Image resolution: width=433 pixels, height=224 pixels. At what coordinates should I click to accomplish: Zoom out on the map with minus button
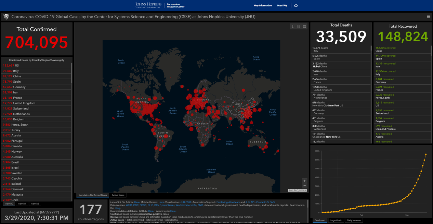point(304,185)
